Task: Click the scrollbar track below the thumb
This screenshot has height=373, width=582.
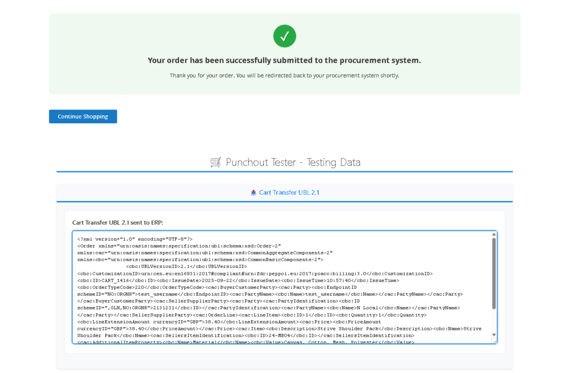Action: point(494,321)
